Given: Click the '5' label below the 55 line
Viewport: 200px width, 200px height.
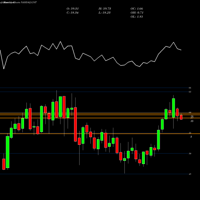Looking at the screenshot, I should point(191,137).
